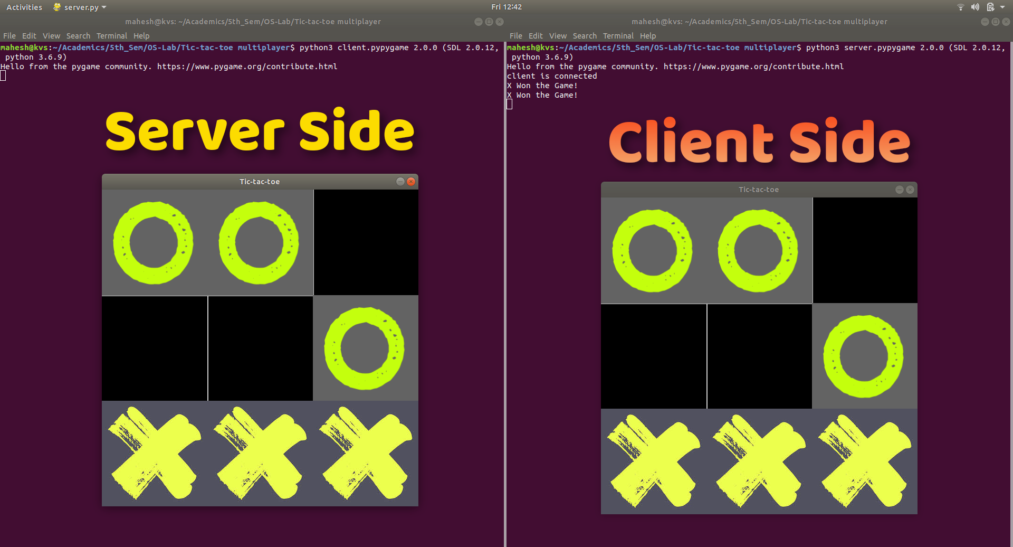Minimize the Server Side Tic-tac-toe window
Viewport: 1013px width, 547px height.
pyautogui.click(x=400, y=182)
